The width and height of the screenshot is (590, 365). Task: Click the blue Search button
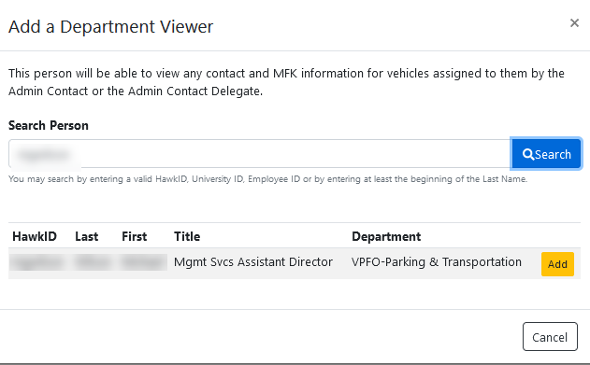[546, 154]
